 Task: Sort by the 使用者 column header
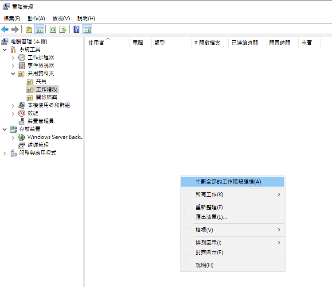point(108,43)
